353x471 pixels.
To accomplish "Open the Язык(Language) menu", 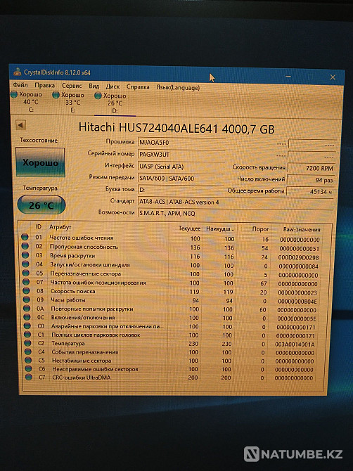I will 178,87.
